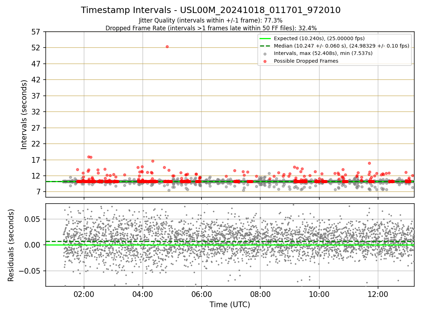Click the '02:00' time tick label
422x317 pixels.
pos(84,294)
